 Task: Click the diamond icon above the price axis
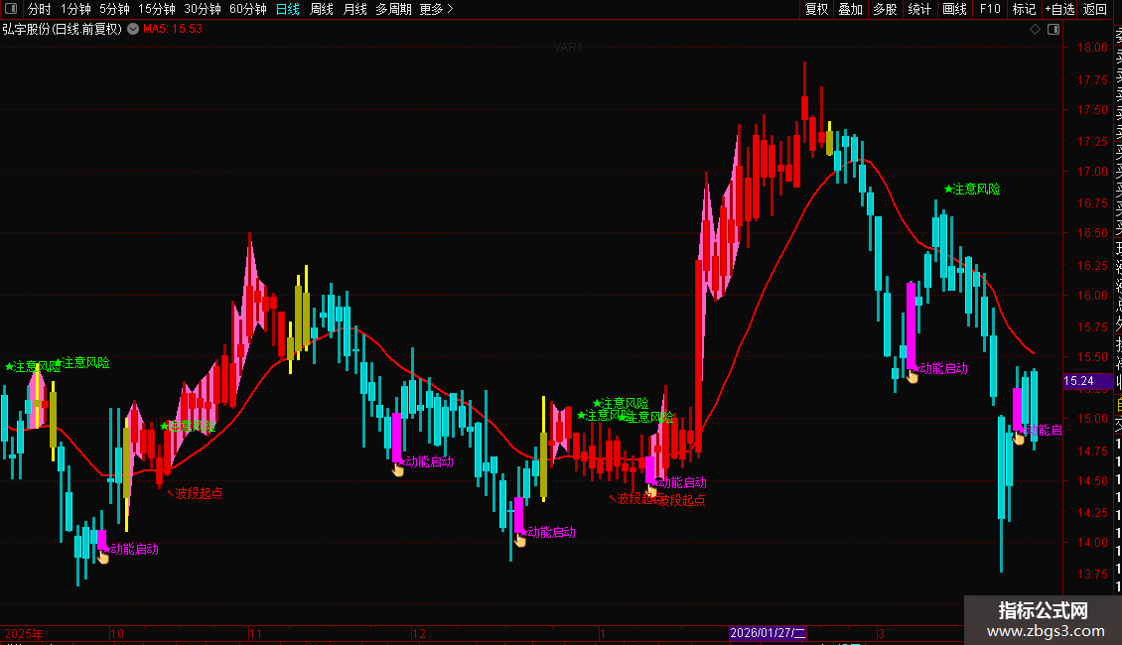(x=1035, y=30)
